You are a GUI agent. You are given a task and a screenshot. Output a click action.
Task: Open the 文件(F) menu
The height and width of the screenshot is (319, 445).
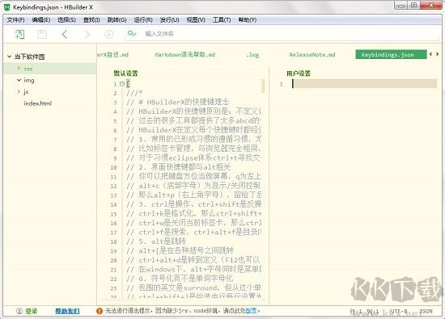coord(15,20)
